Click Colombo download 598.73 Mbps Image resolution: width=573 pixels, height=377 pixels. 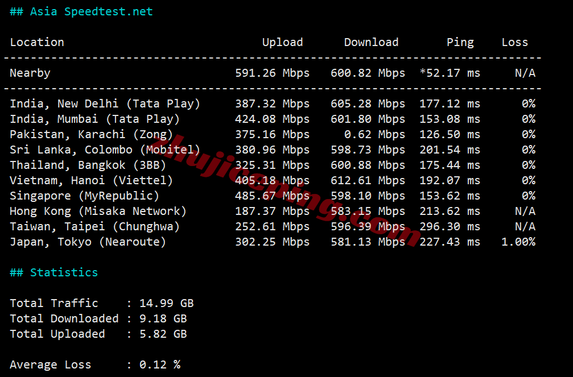[368, 150]
